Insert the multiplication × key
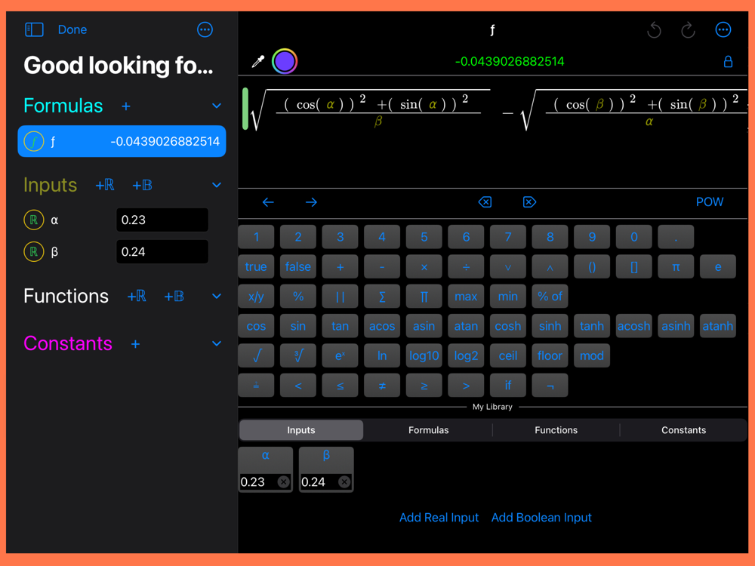The width and height of the screenshot is (755, 566). (x=424, y=266)
